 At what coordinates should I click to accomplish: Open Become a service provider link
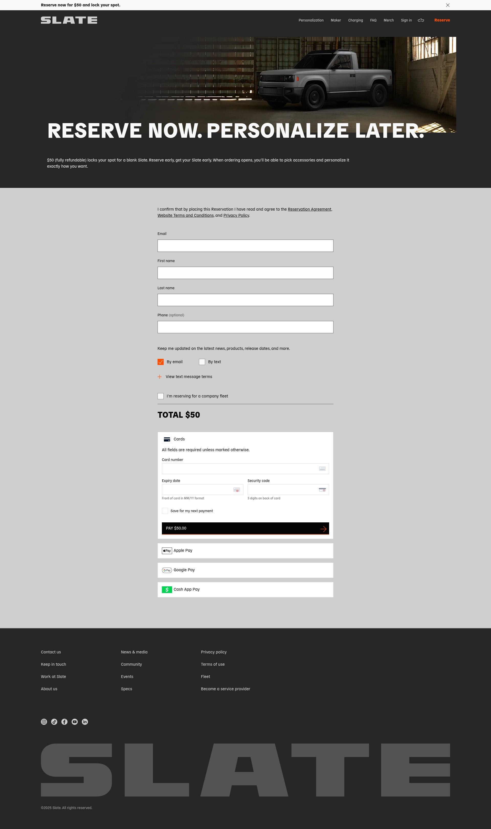tap(226, 689)
